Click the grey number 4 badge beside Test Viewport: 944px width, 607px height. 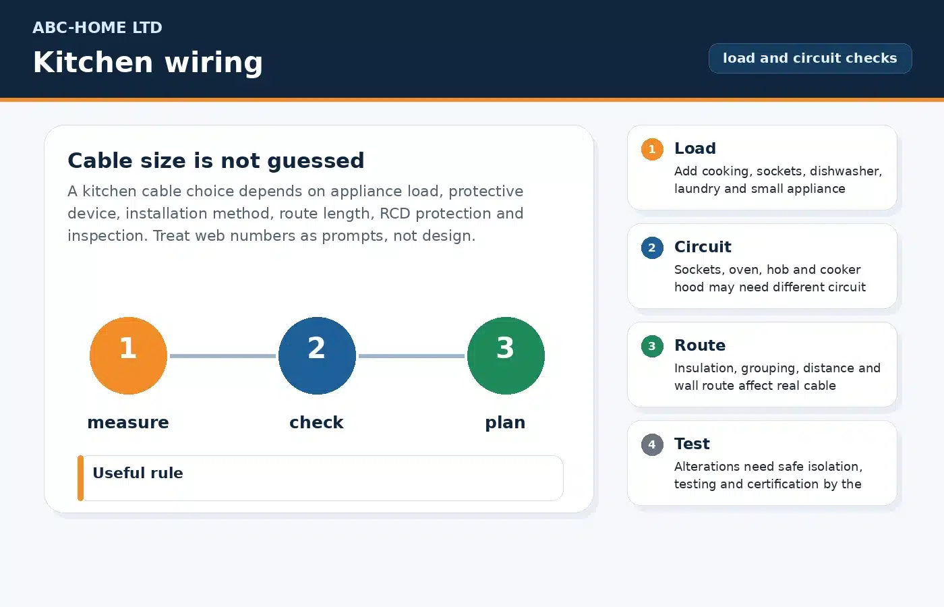click(x=652, y=444)
